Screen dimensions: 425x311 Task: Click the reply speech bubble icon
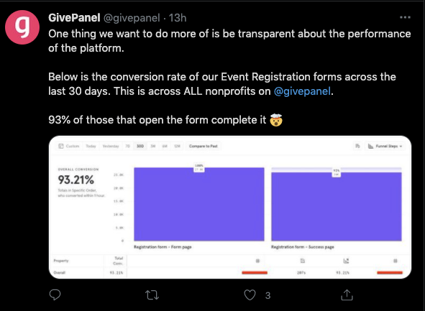pos(55,294)
